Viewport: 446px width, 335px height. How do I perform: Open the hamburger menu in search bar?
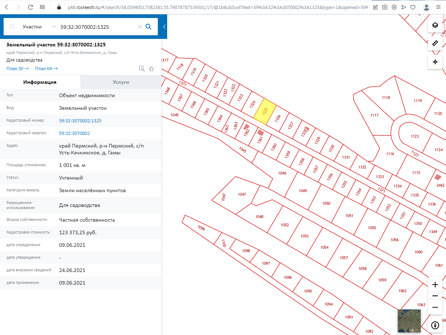click(12, 27)
